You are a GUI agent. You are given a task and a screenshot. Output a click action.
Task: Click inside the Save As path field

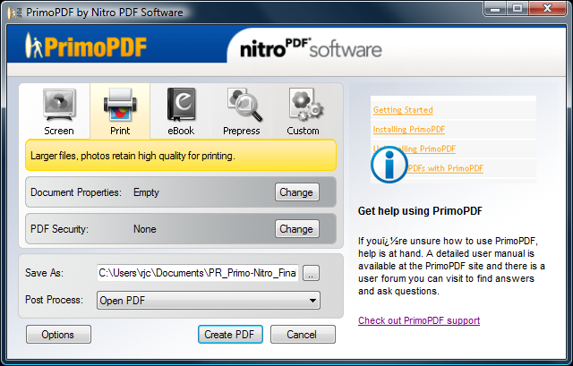pyautogui.click(x=198, y=273)
